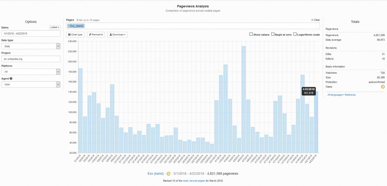The width and height of the screenshot is (387, 186).
Task: Enable the Logarithmic scale checkbox
Action: 295,34
